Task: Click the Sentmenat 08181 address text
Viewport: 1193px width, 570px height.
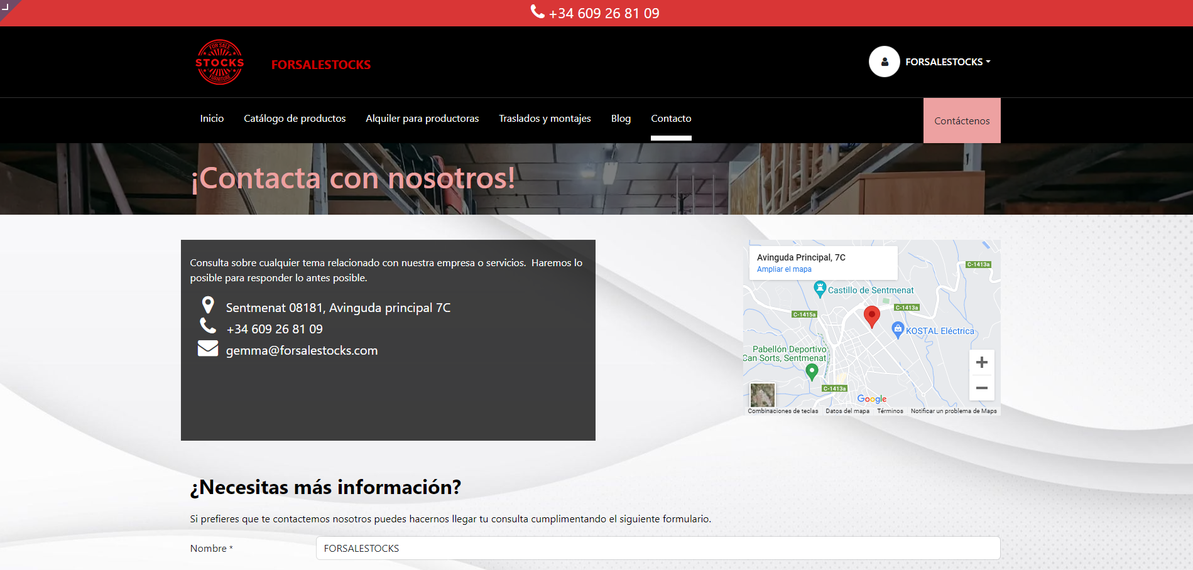Action: pos(338,308)
